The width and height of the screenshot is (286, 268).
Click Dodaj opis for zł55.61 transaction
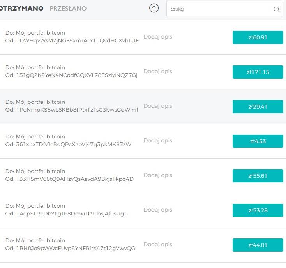pos(158,175)
